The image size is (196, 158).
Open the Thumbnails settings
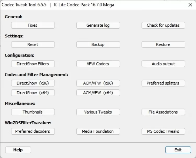click(x=33, y=112)
